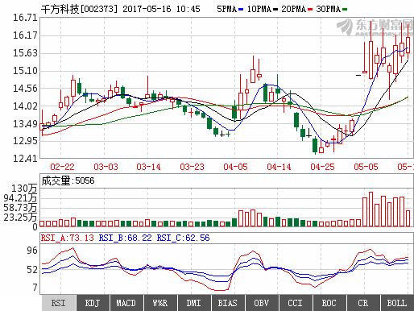This screenshot has height=311, width=414.
Task: Click the 94.21万 volume axis label
Action: pos(20,198)
